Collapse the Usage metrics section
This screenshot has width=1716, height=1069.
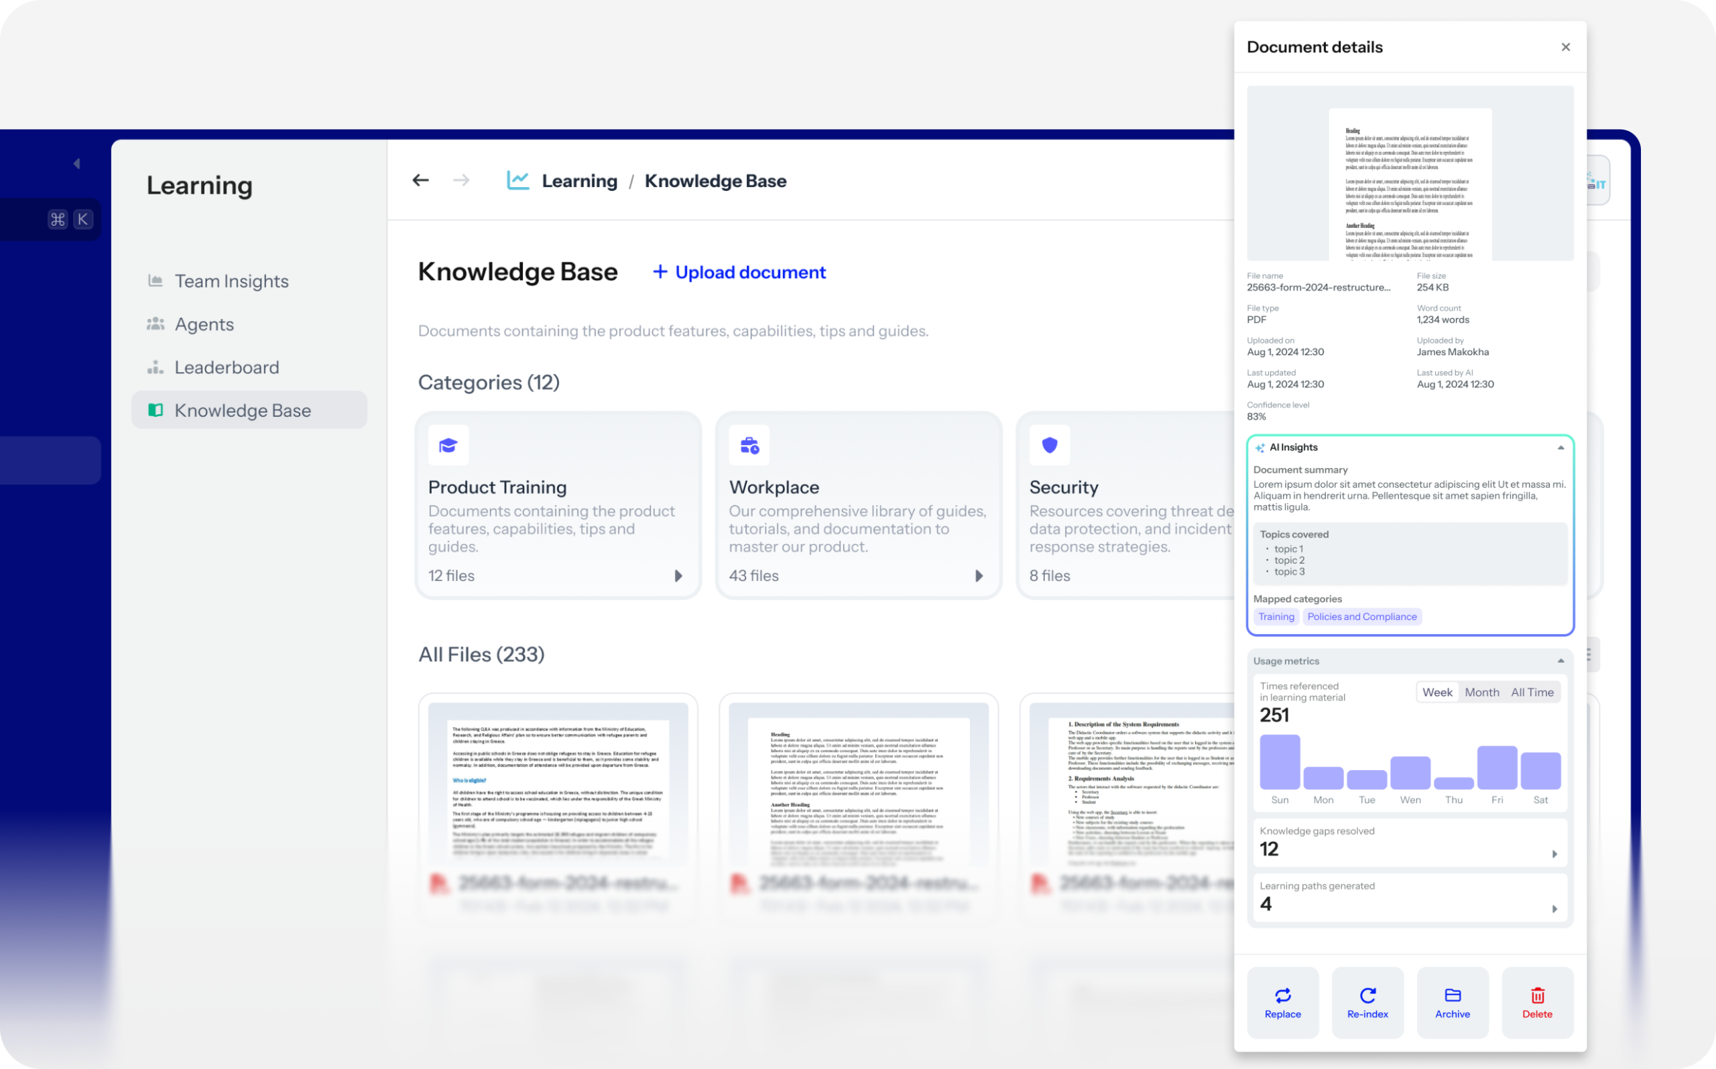click(x=1560, y=661)
